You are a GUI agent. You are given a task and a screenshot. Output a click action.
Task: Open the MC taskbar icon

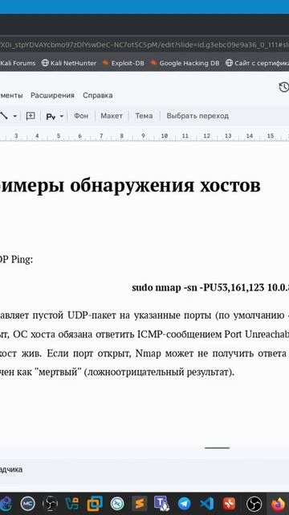pos(28,503)
